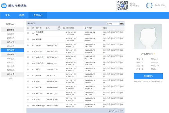The height and width of the screenshot is (113, 169).
Task: Open 添加学员 in the sidebar
Action: pyautogui.click(x=11, y=46)
